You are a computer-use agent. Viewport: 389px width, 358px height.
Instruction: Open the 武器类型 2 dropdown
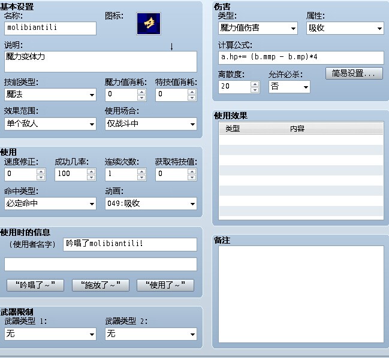[151, 334]
